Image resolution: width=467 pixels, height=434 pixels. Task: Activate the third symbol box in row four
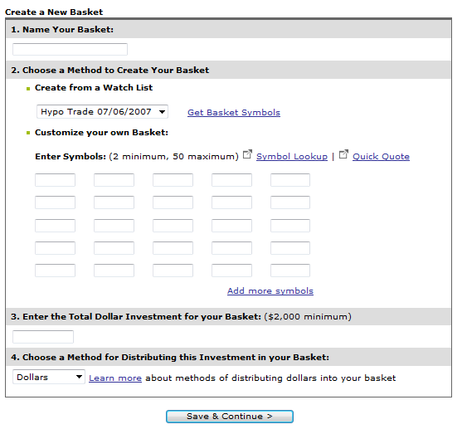pos(173,248)
